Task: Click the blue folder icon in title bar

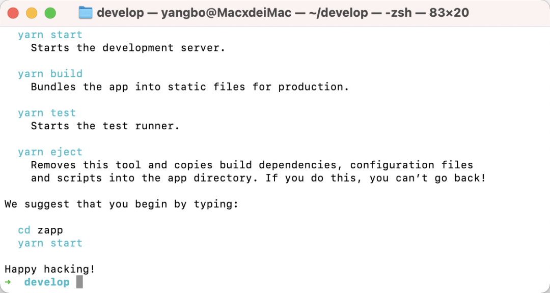Action: (85, 13)
